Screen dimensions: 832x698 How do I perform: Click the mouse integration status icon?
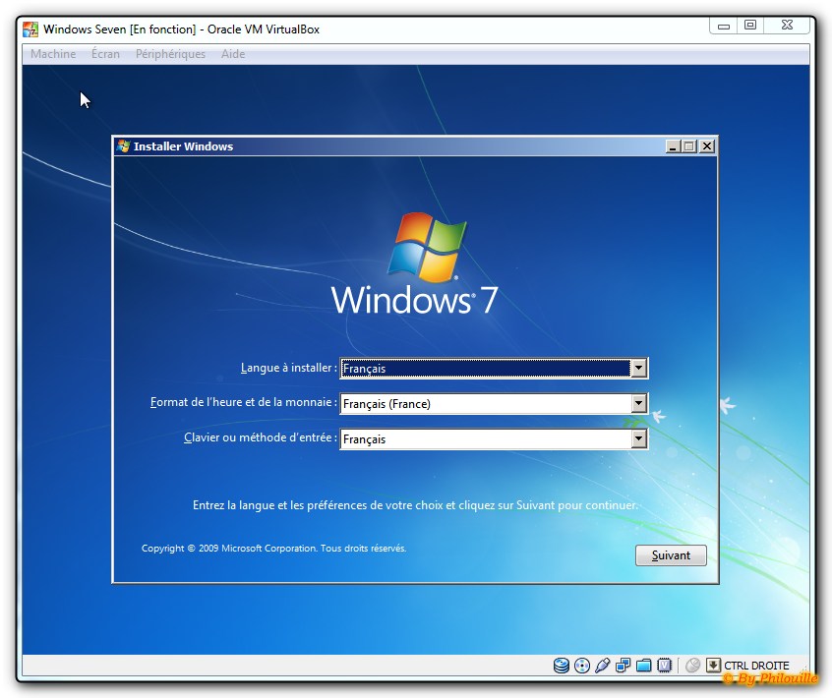pyautogui.click(x=692, y=666)
